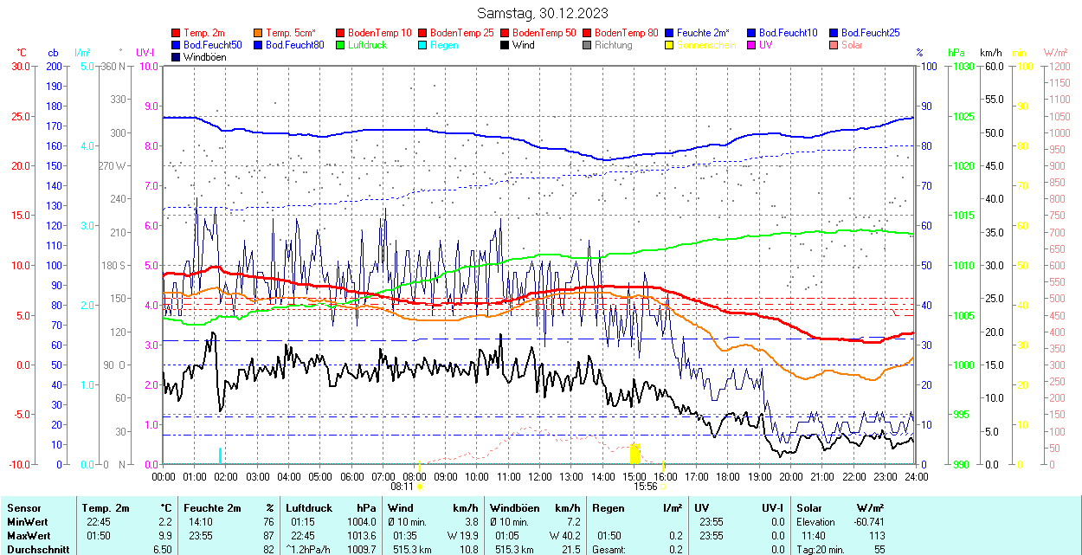
Task: Click the gray Richtung legend square
Action: tap(588, 45)
